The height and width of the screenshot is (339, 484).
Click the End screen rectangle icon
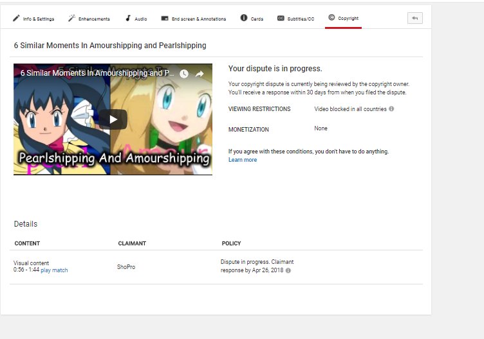tap(165, 19)
